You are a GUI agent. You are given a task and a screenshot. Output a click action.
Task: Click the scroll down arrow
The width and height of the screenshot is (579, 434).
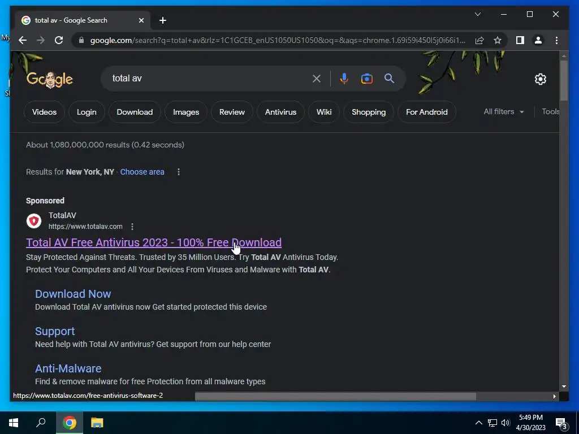click(x=564, y=387)
